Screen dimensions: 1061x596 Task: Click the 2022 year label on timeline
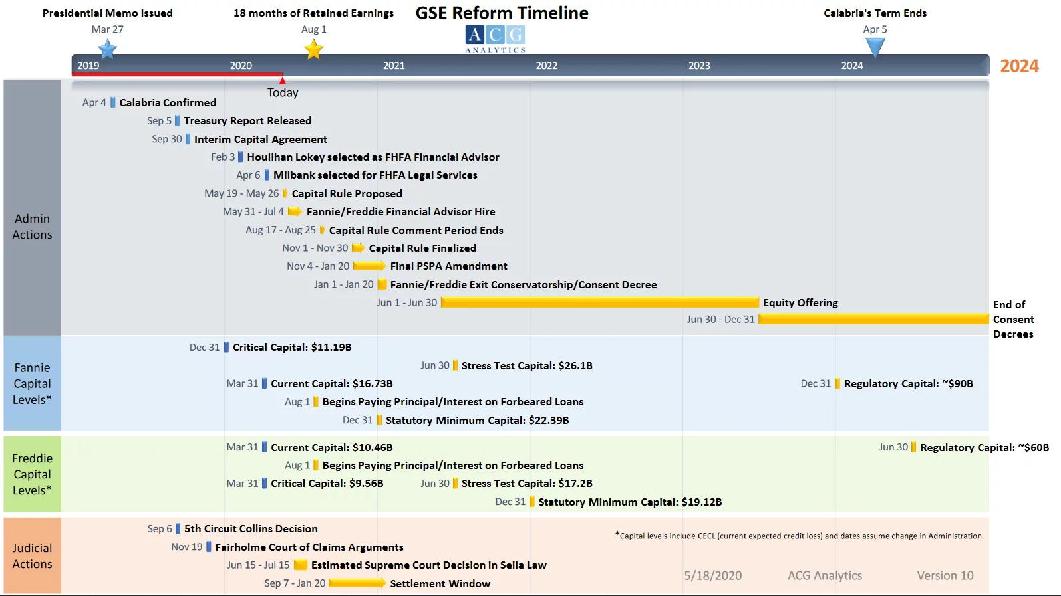click(546, 66)
